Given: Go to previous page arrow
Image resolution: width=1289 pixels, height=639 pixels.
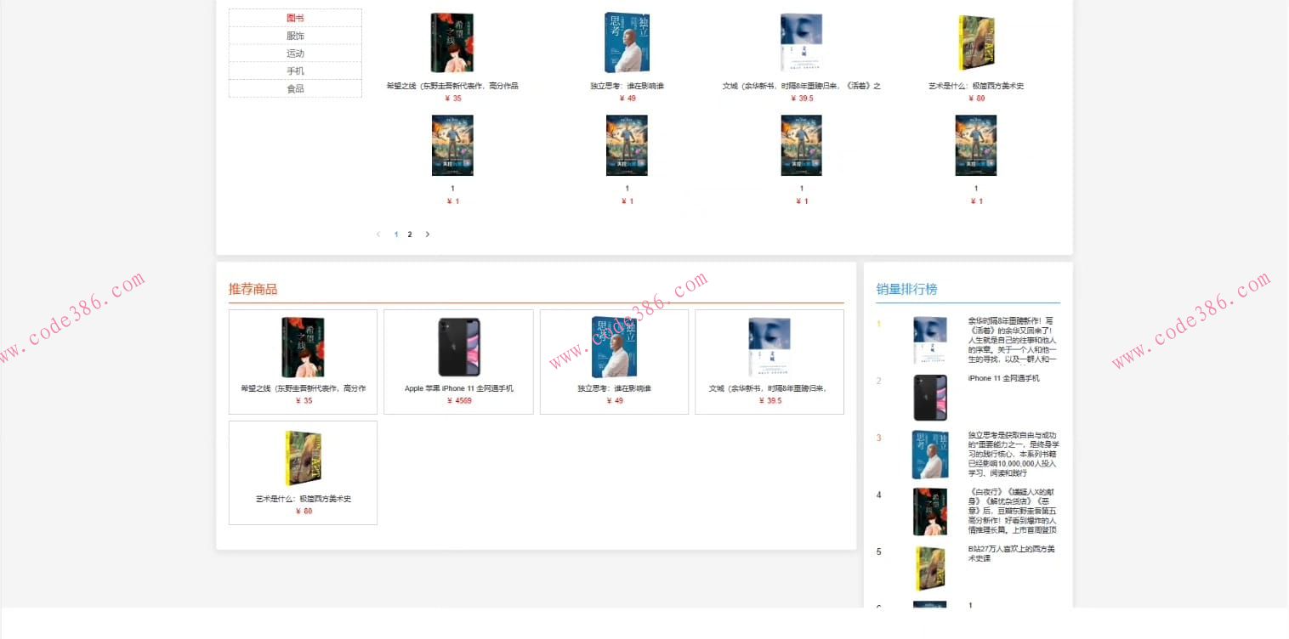Looking at the screenshot, I should click(378, 235).
